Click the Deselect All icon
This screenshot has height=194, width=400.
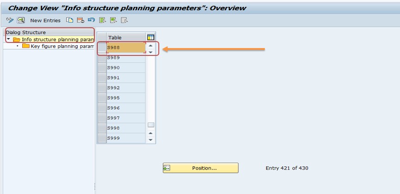[124, 20]
